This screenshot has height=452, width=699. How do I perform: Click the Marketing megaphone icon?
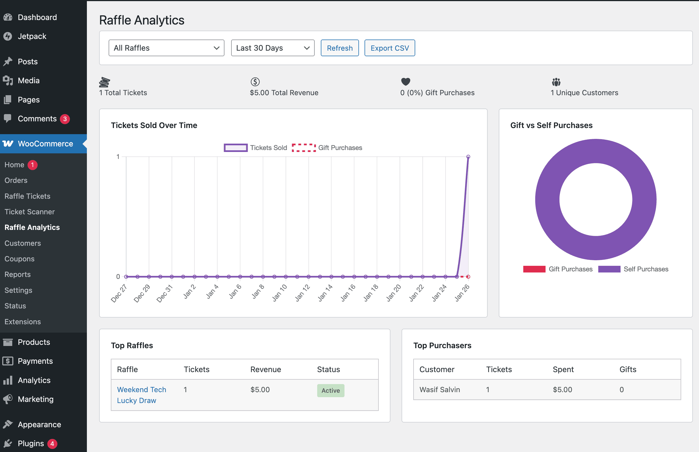click(x=8, y=399)
